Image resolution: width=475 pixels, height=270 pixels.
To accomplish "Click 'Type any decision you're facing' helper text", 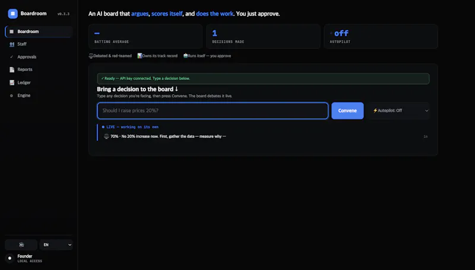I will point(164,96).
